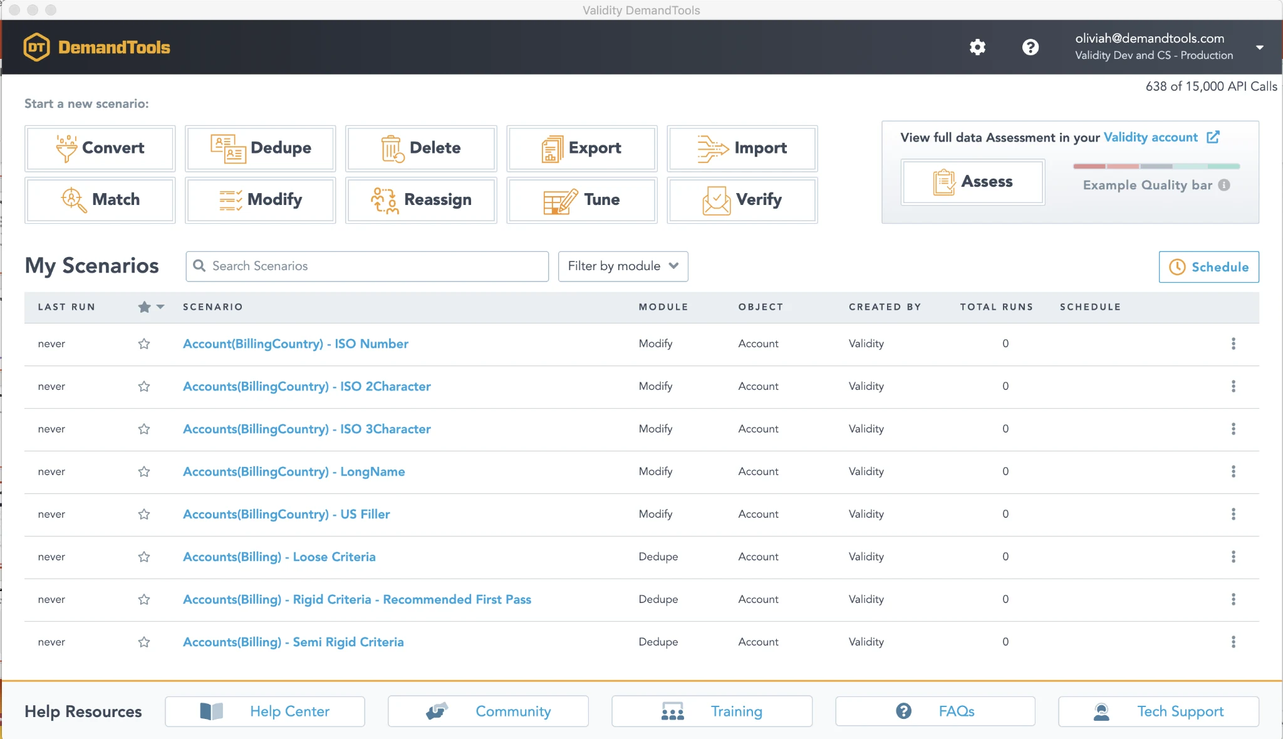Open options menu for Semi Rigid Criteria scenario
Screen dimensions: 1283x739
click(x=1233, y=642)
